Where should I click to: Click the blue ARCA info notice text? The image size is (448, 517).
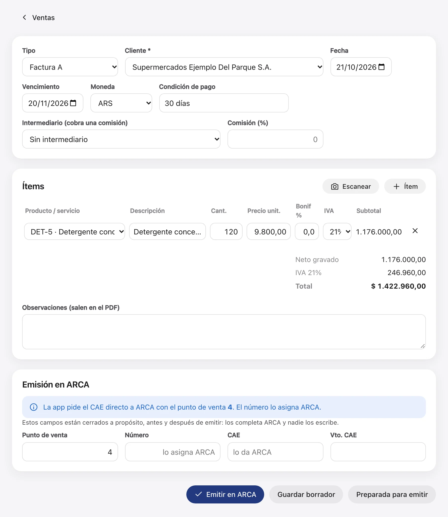coord(182,407)
